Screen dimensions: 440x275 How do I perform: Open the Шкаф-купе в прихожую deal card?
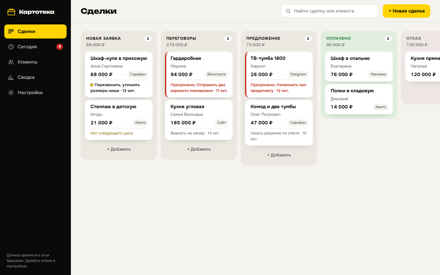pyautogui.click(x=119, y=75)
